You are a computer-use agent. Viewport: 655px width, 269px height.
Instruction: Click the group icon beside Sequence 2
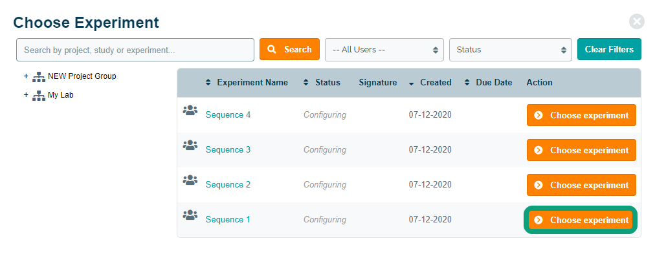tap(190, 180)
